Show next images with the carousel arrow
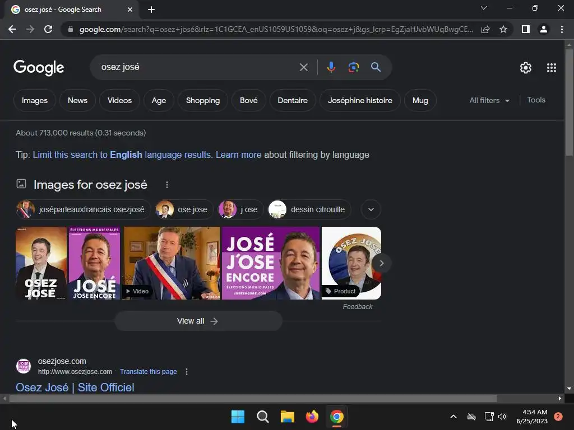Screen dimensions: 574x430 (x=381, y=263)
